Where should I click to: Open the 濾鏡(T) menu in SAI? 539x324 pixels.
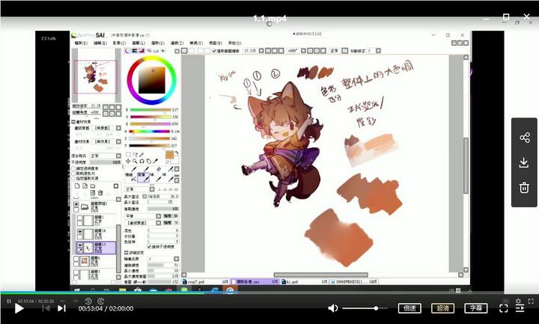coord(177,43)
